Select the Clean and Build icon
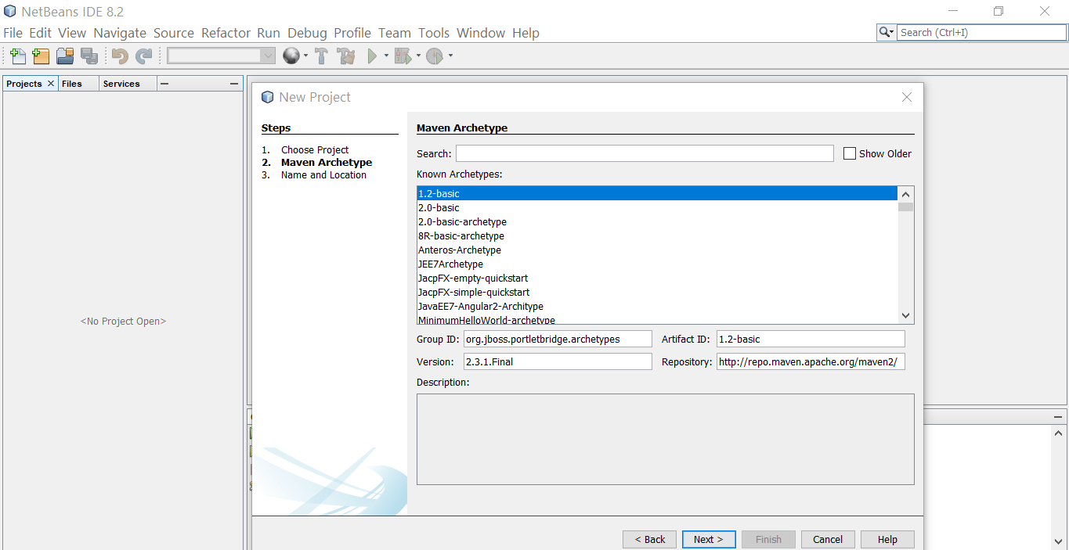Viewport: 1069px width, 550px height. [346, 56]
